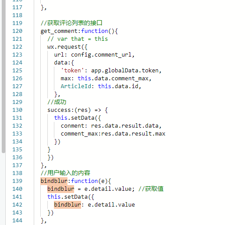Click line number 139 in gutter

[x=18, y=181]
